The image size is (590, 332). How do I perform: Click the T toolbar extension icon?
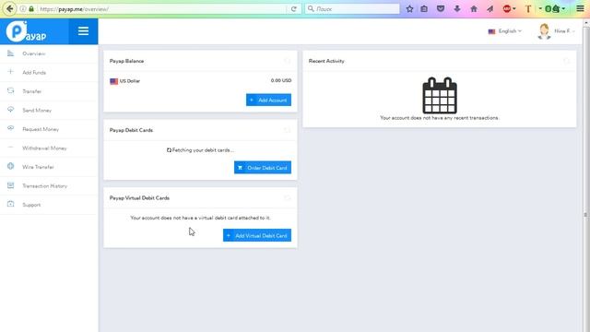528,8
